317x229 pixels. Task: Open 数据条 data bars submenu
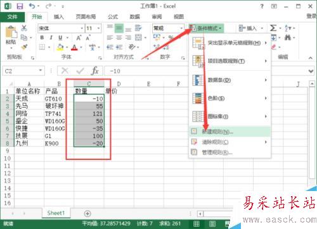pos(230,80)
